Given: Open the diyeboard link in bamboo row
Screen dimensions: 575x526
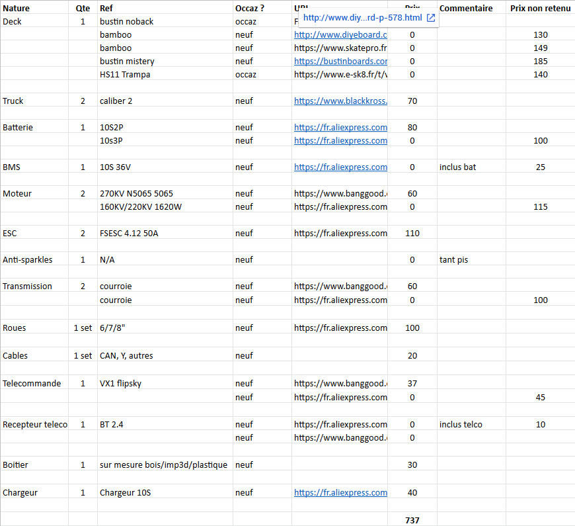Looking at the screenshot, I should (x=340, y=35).
